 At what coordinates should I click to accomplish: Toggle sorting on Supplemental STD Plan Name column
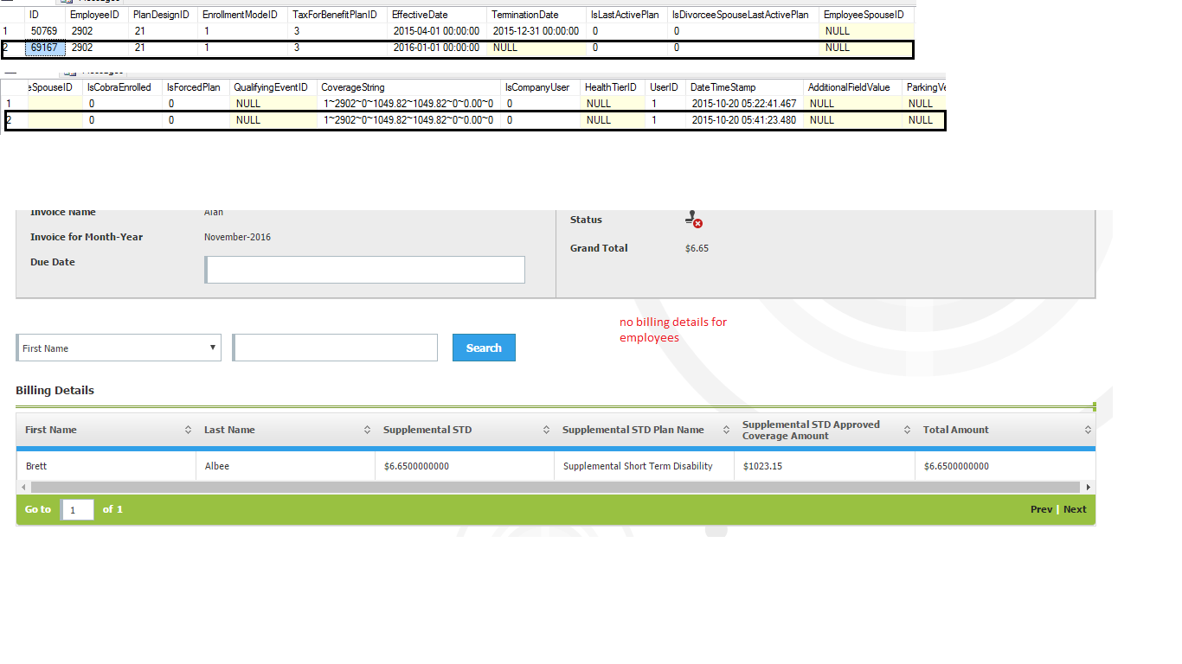(x=726, y=429)
